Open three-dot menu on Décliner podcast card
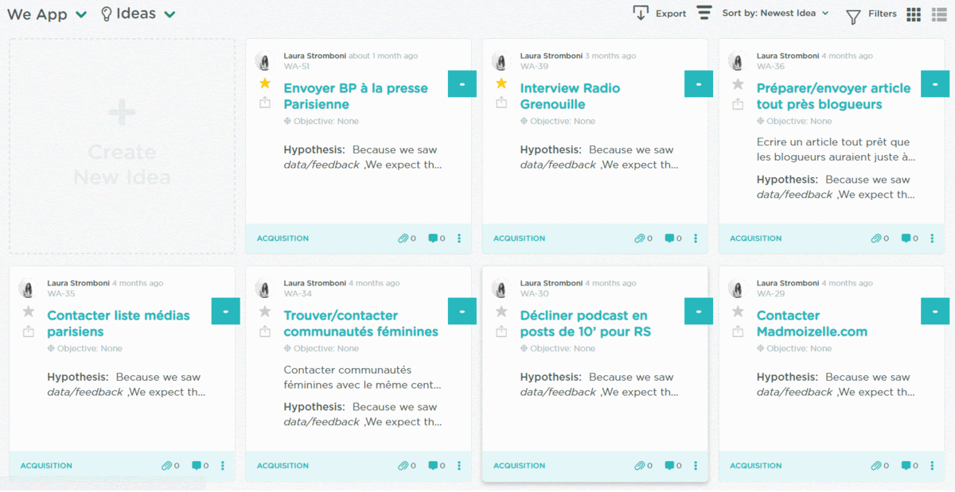The height and width of the screenshot is (492, 955). [x=696, y=466]
